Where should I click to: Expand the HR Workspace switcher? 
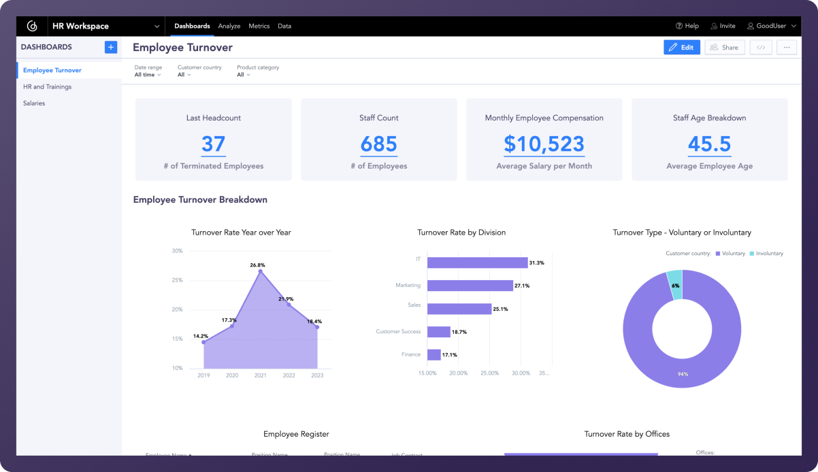(157, 27)
